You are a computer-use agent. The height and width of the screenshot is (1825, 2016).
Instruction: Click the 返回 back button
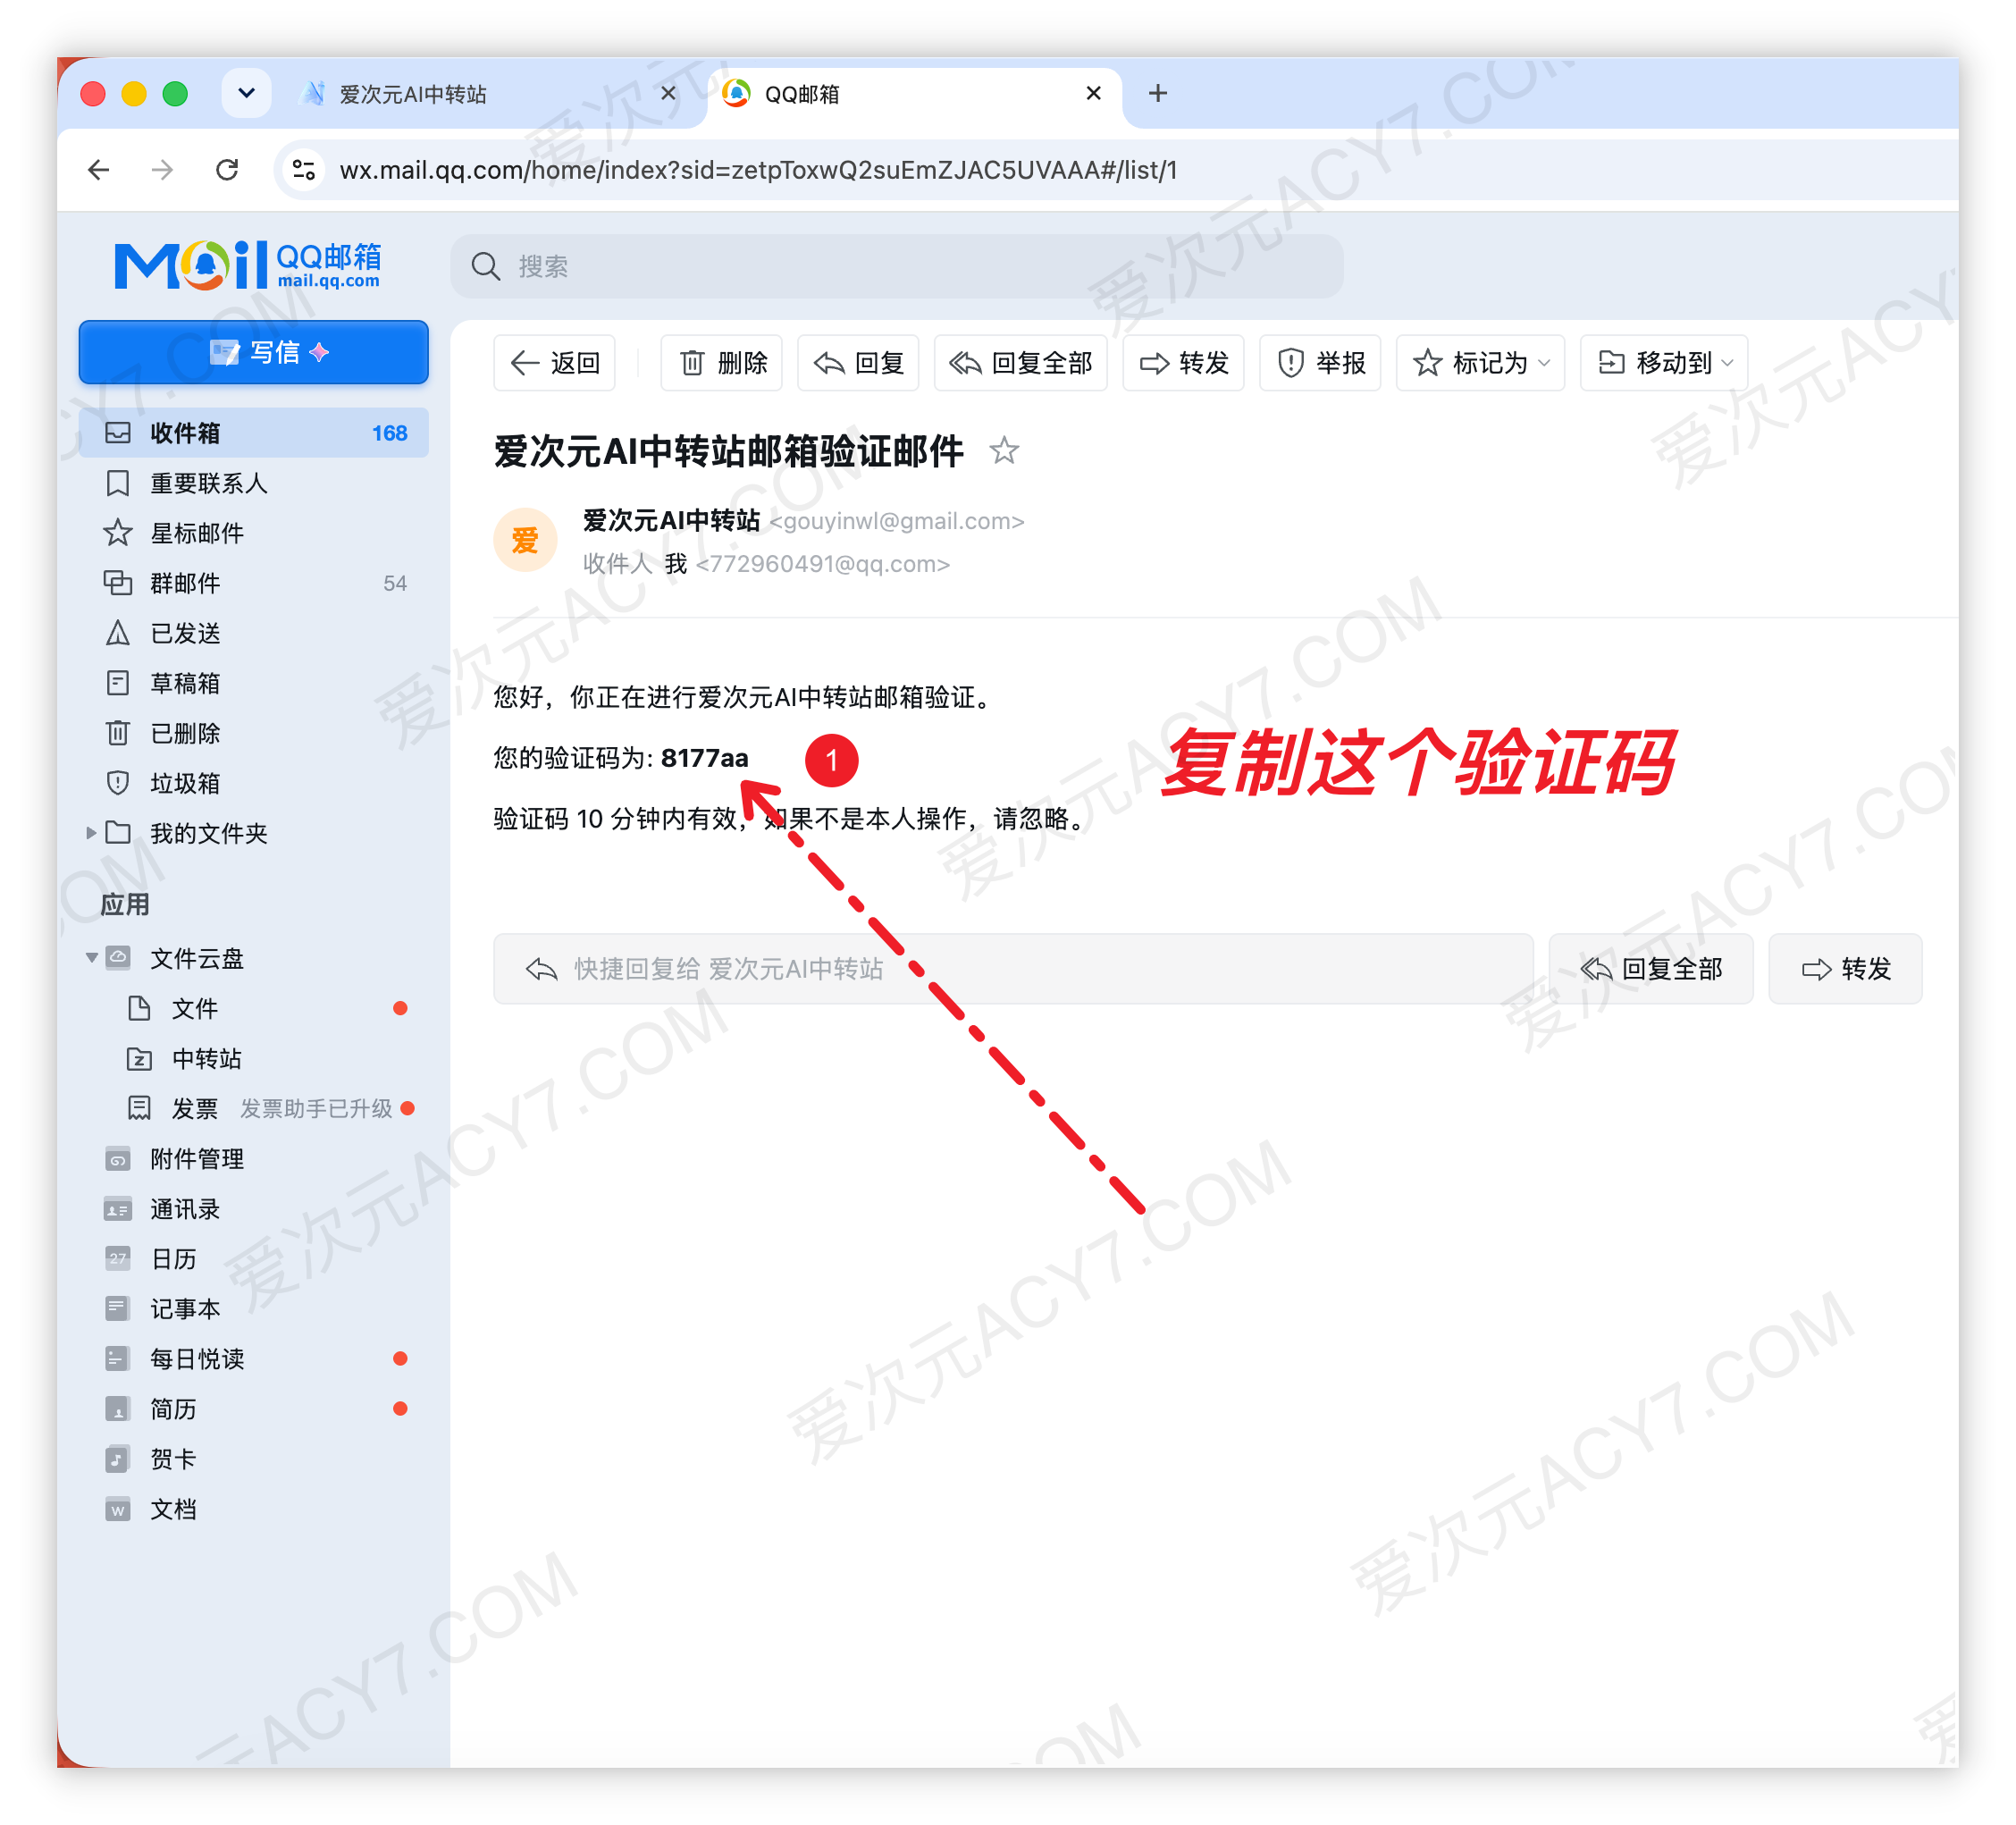pyautogui.click(x=554, y=363)
